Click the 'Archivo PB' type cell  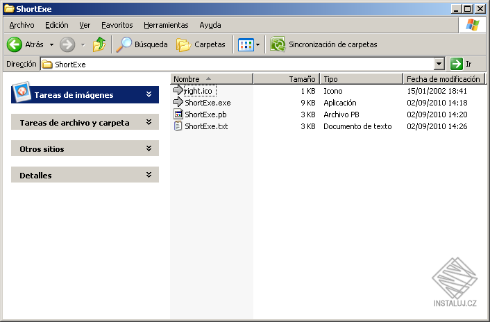[341, 115]
